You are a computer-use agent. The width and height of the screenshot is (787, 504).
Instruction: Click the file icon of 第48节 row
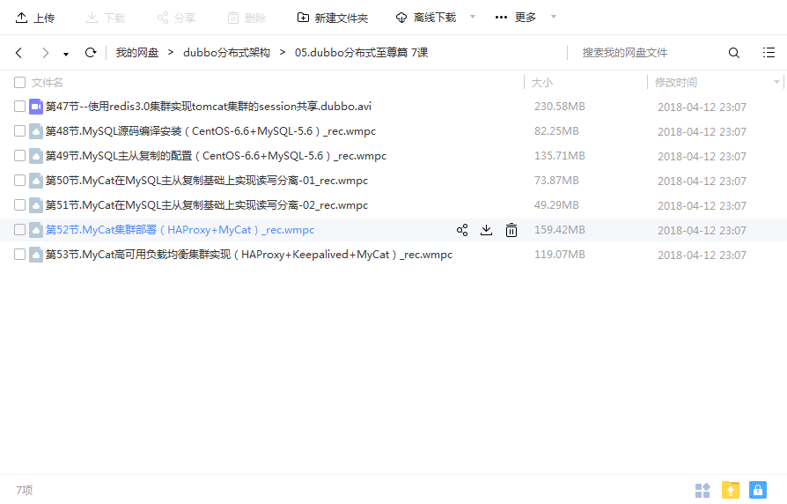pyautogui.click(x=35, y=131)
